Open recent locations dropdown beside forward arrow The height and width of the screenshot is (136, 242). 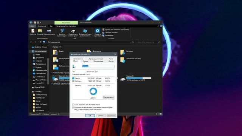point(38,42)
